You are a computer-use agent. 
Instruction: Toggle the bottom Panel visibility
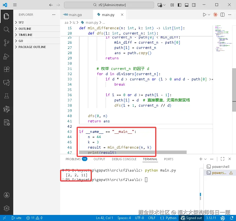[187, 5]
